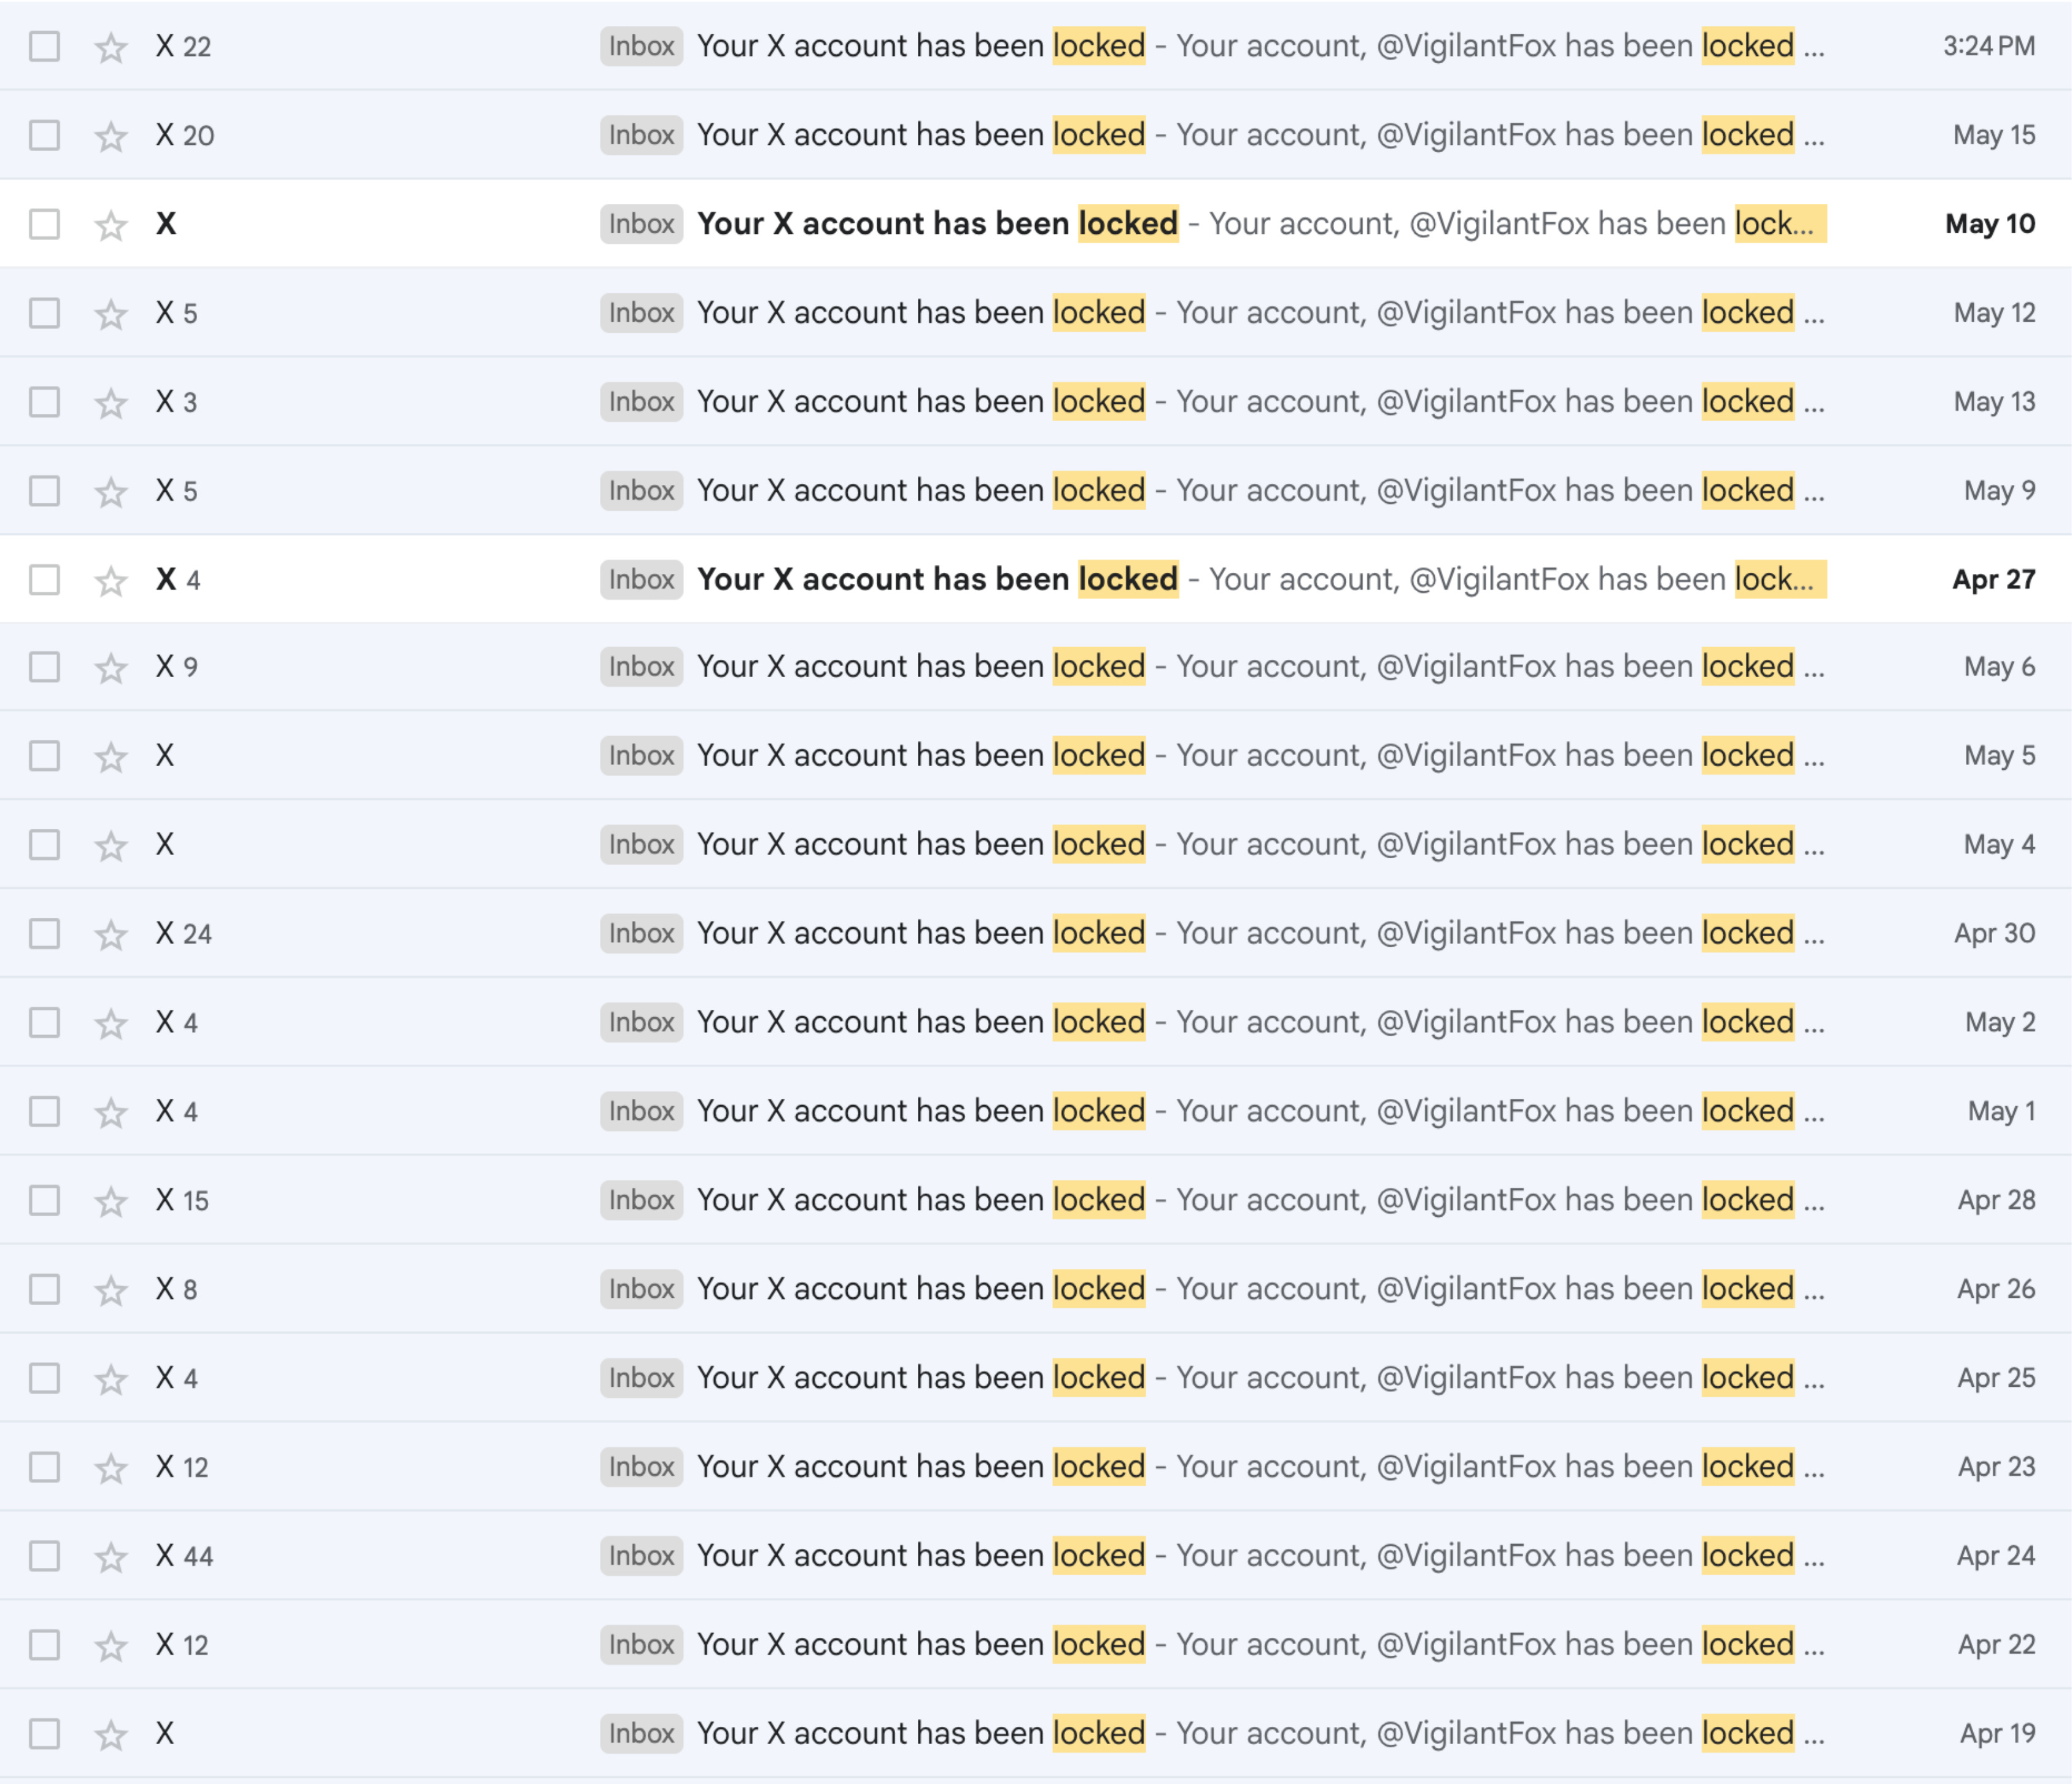The image size is (2072, 1784).
Task: Select the May 12 email checkbox
Action: coord(44,313)
